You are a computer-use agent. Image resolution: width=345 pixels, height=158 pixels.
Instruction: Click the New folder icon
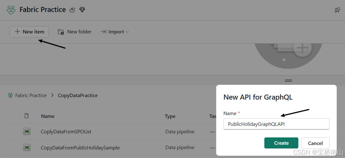(x=61, y=32)
